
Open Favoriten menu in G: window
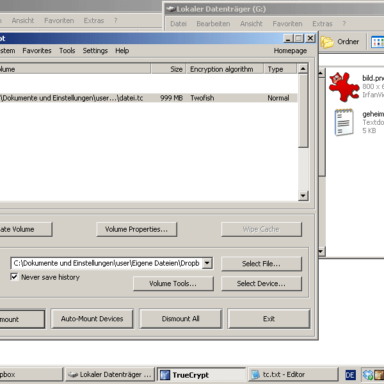287,24
